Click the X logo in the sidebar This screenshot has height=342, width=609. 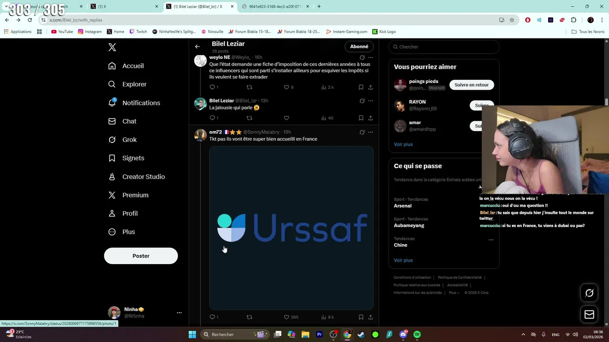coord(112,47)
